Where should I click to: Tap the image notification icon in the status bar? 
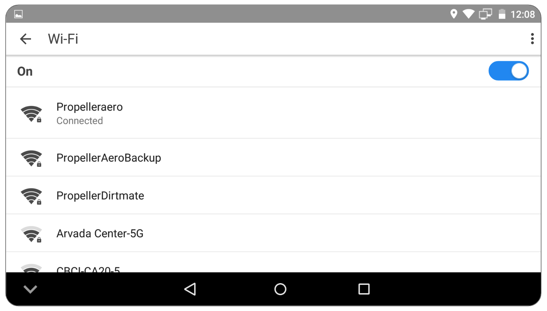(18, 14)
